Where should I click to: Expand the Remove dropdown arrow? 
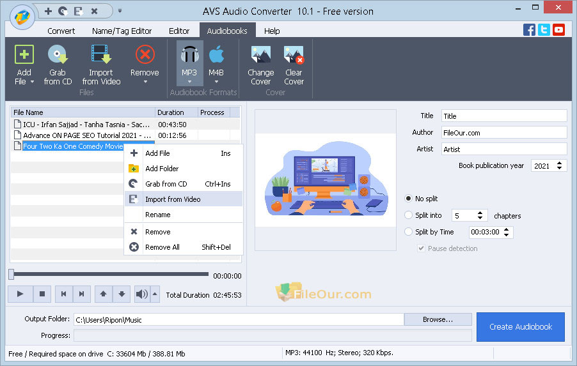145,82
